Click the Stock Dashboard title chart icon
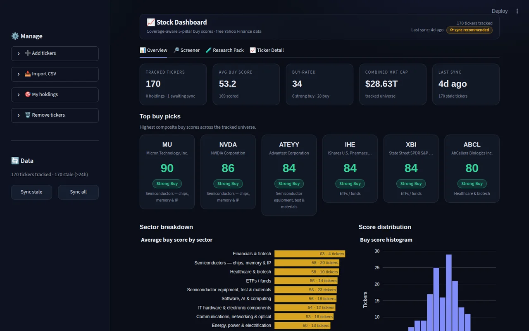 point(151,22)
